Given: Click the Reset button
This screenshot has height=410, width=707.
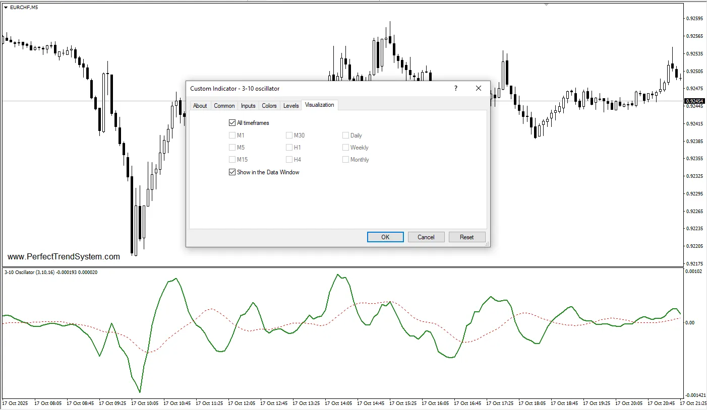Looking at the screenshot, I should [467, 237].
